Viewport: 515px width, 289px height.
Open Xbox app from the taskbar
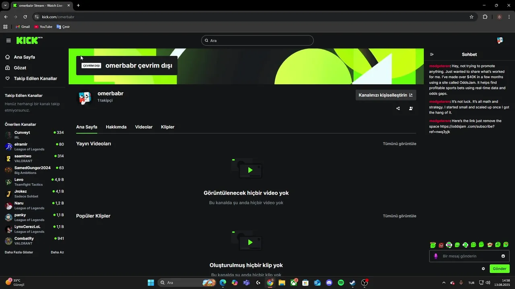[x=294, y=283]
